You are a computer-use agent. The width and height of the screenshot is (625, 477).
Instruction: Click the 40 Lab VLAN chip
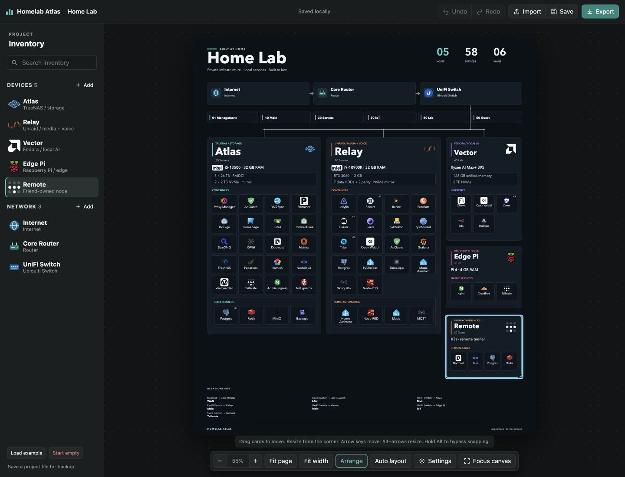pyautogui.click(x=444, y=118)
